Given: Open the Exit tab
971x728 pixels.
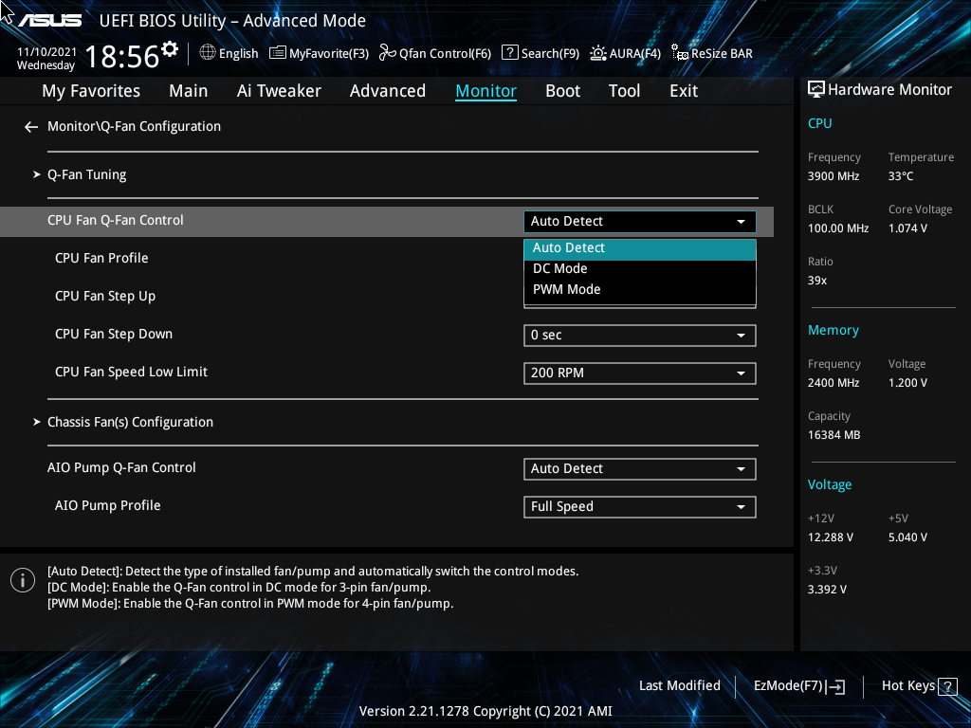Looking at the screenshot, I should point(684,91).
